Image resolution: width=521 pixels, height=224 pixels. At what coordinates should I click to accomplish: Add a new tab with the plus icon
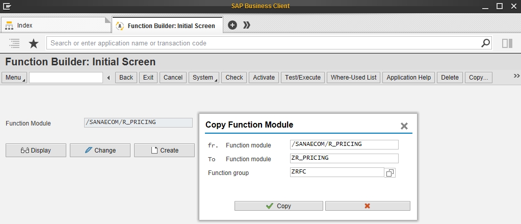tap(232, 26)
